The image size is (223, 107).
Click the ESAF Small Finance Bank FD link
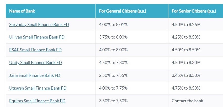pos(35,50)
